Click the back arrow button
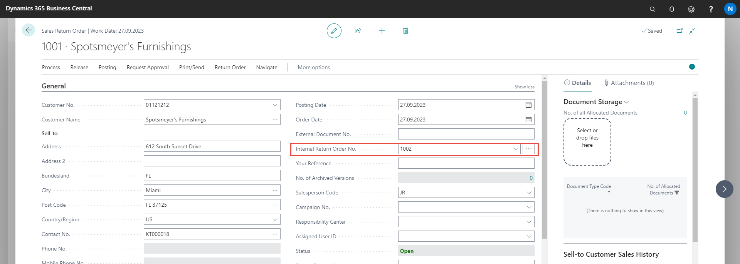The image size is (740, 264). pos(29,30)
